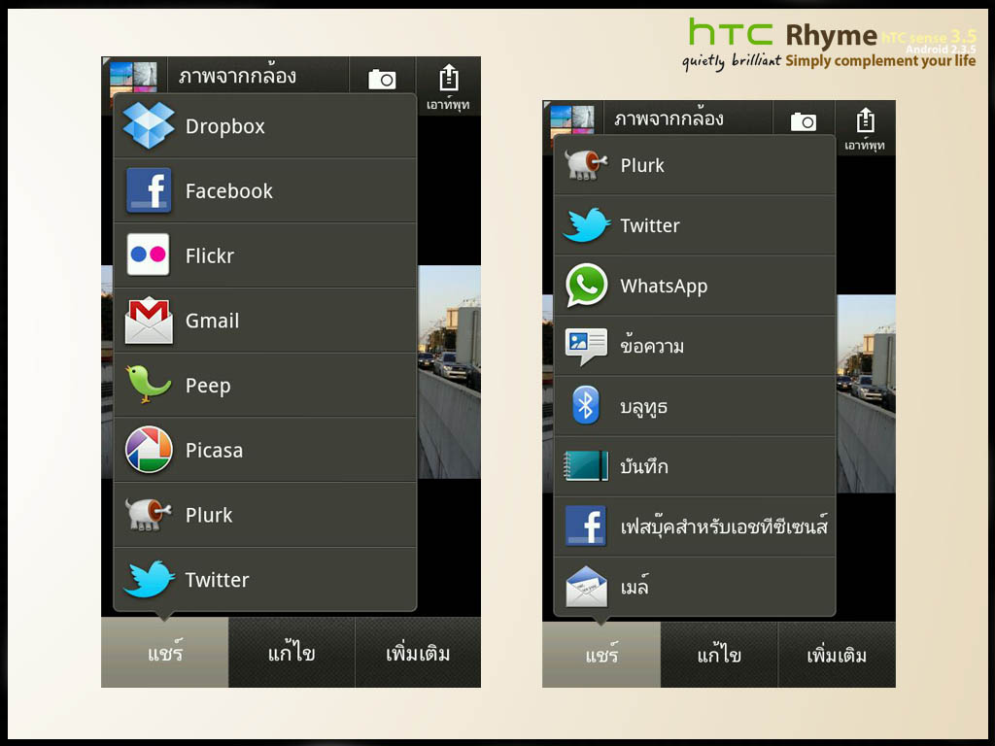
Task: Tap the Flickr icon in left share list
Action: (x=148, y=254)
